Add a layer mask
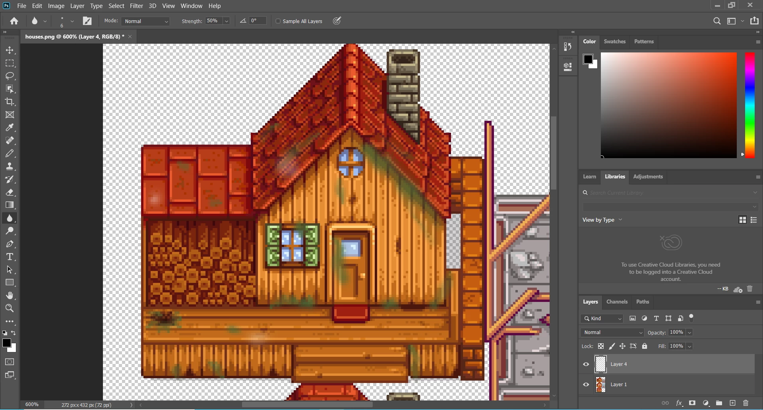Viewport: 763px width, 410px height. coord(692,403)
